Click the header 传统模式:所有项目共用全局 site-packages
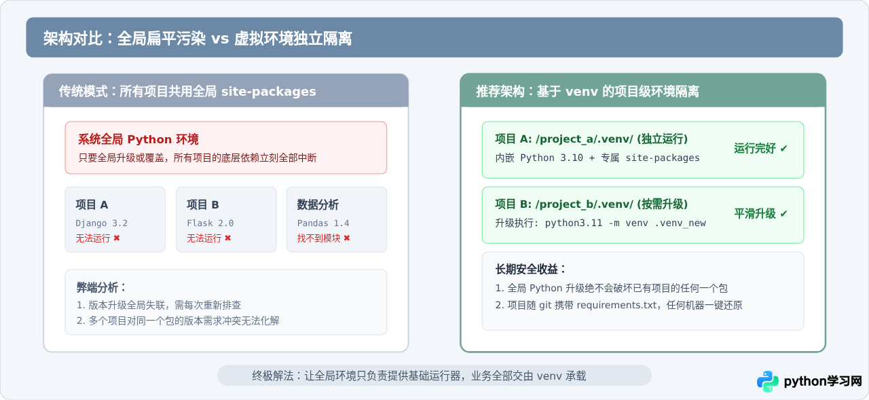This screenshot has width=869, height=400. 187,91
